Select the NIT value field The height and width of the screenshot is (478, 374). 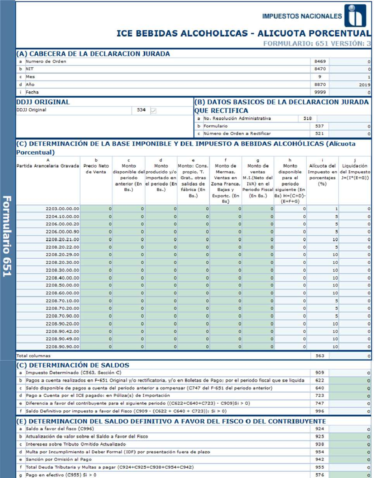(x=350, y=69)
